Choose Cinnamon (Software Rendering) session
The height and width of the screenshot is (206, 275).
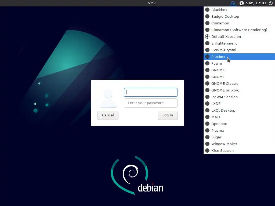239,30
